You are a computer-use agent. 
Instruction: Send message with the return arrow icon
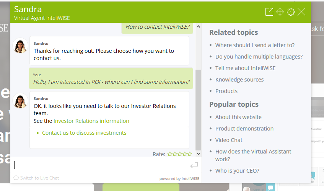(x=194, y=165)
